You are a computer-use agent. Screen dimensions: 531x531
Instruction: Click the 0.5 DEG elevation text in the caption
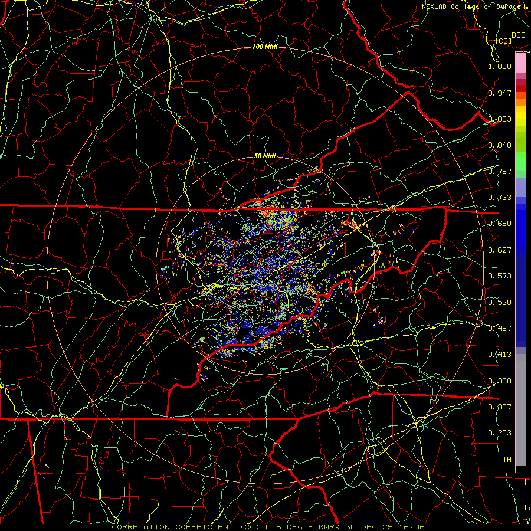[x=284, y=527]
